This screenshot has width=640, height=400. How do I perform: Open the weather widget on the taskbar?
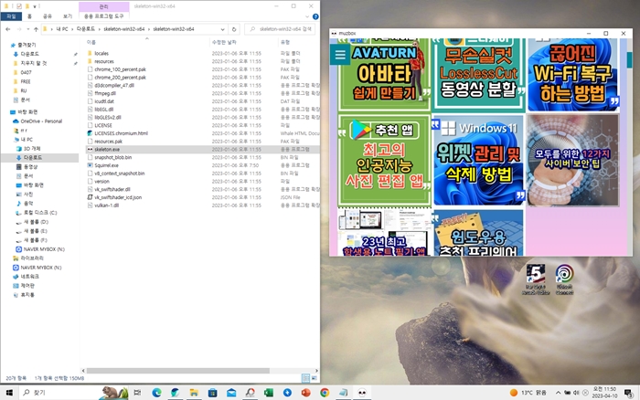(528, 393)
